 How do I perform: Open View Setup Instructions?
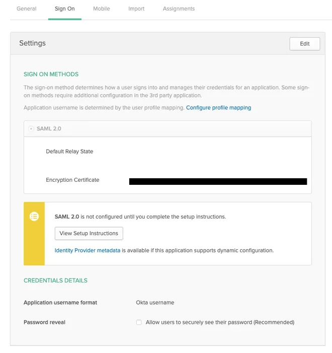coord(89,233)
